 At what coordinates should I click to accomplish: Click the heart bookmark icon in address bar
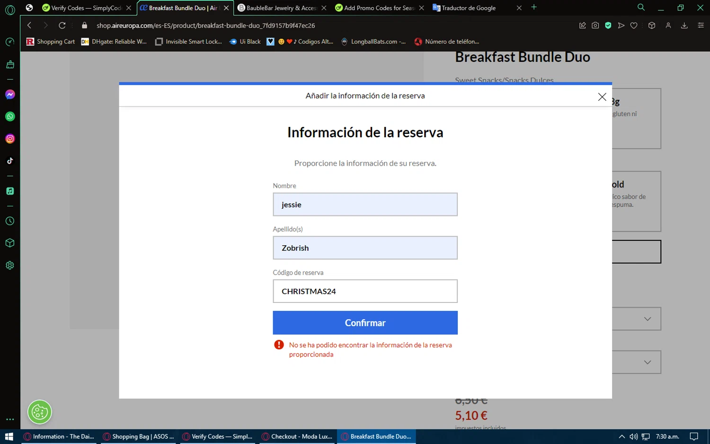pos(634,26)
